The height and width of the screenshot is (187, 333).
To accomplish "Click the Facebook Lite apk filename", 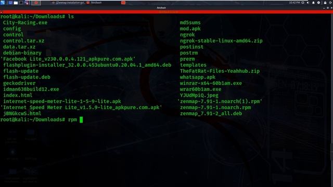I will point(68,59).
